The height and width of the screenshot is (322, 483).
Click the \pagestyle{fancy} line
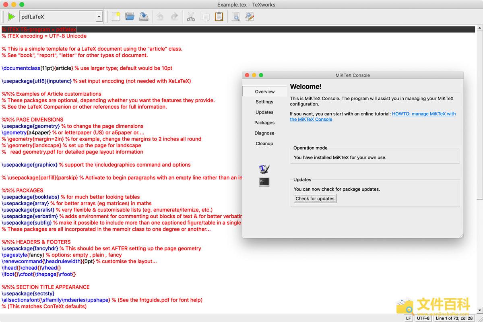(x=62, y=255)
